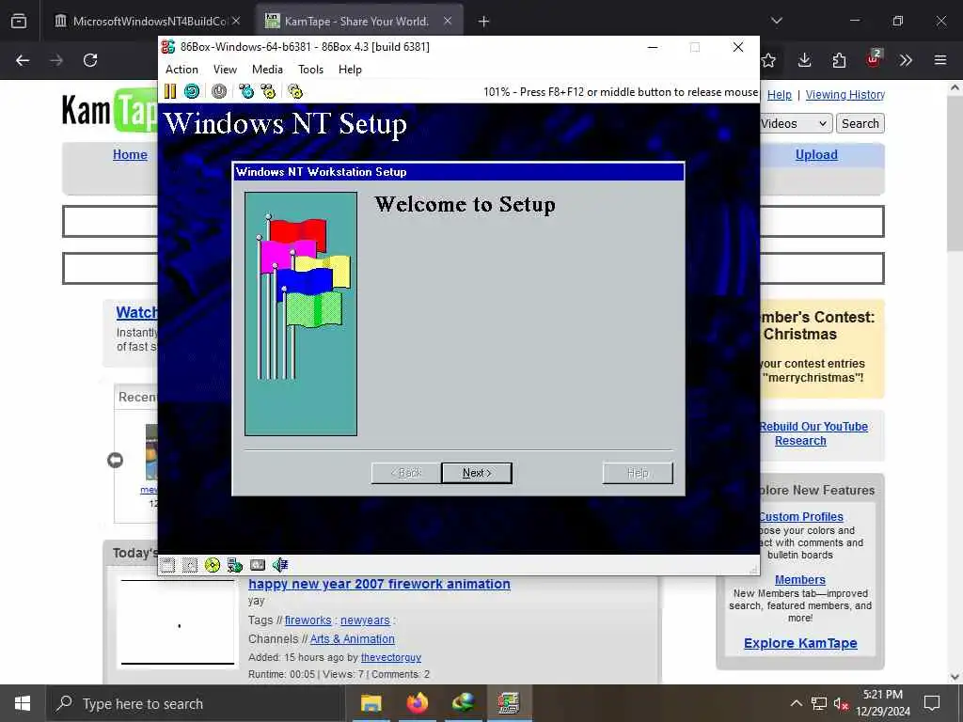Click the first floppy drive status icon
The height and width of the screenshot is (722, 963).
point(167,565)
